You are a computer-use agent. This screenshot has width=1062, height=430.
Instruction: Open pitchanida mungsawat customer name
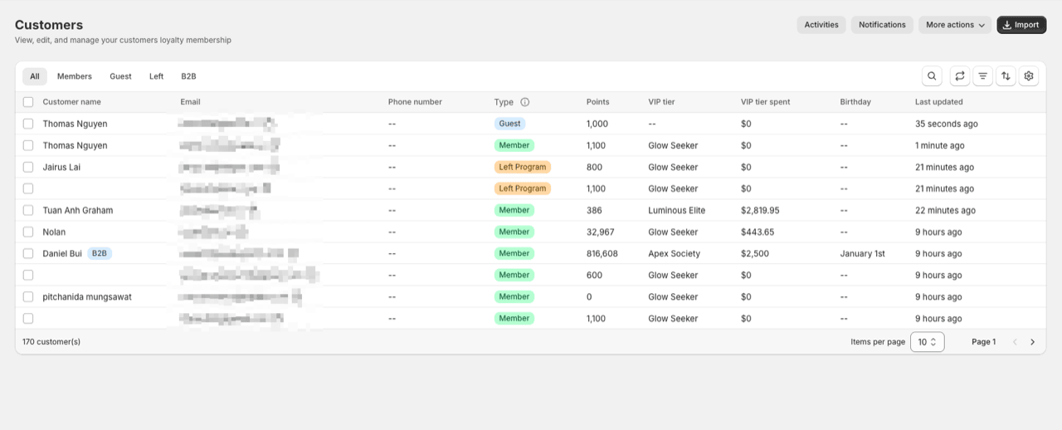[87, 296]
